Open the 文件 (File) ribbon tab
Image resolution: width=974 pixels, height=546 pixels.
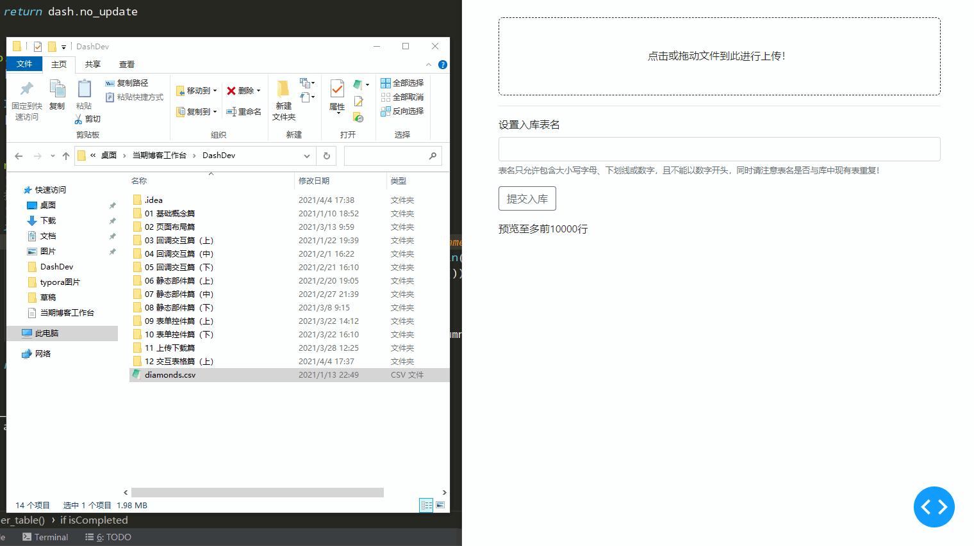coord(24,64)
